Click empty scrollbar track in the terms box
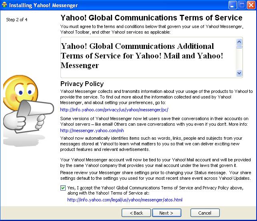This screenshot has width=257, height=221. (x=239, y=60)
